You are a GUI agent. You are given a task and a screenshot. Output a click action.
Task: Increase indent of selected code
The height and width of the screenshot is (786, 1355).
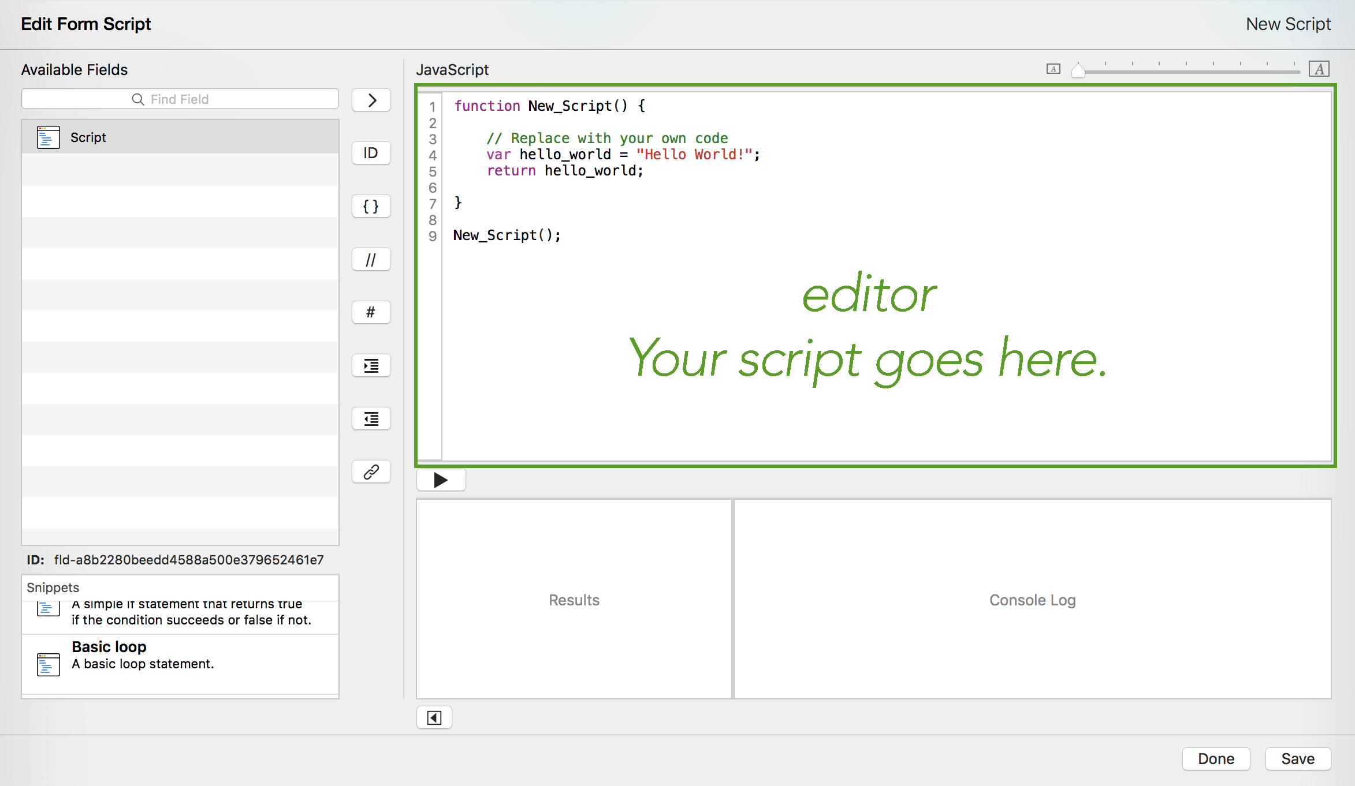point(371,365)
